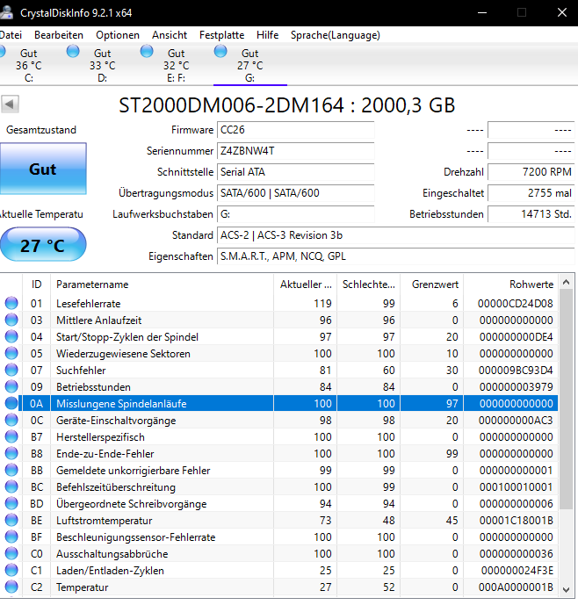The height and width of the screenshot is (605, 578).
Task: Open the Hilfe menu
Action: (268, 35)
